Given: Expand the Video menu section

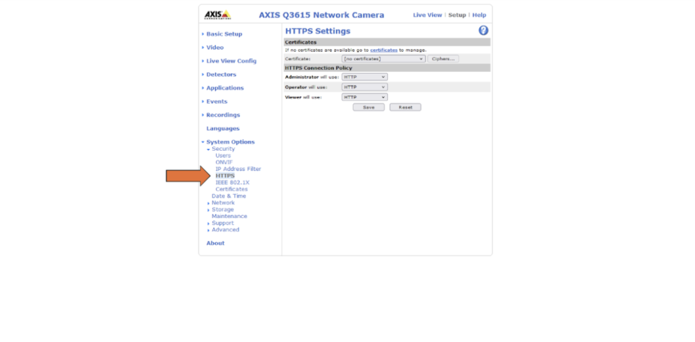Looking at the screenshot, I should coord(215,48).
